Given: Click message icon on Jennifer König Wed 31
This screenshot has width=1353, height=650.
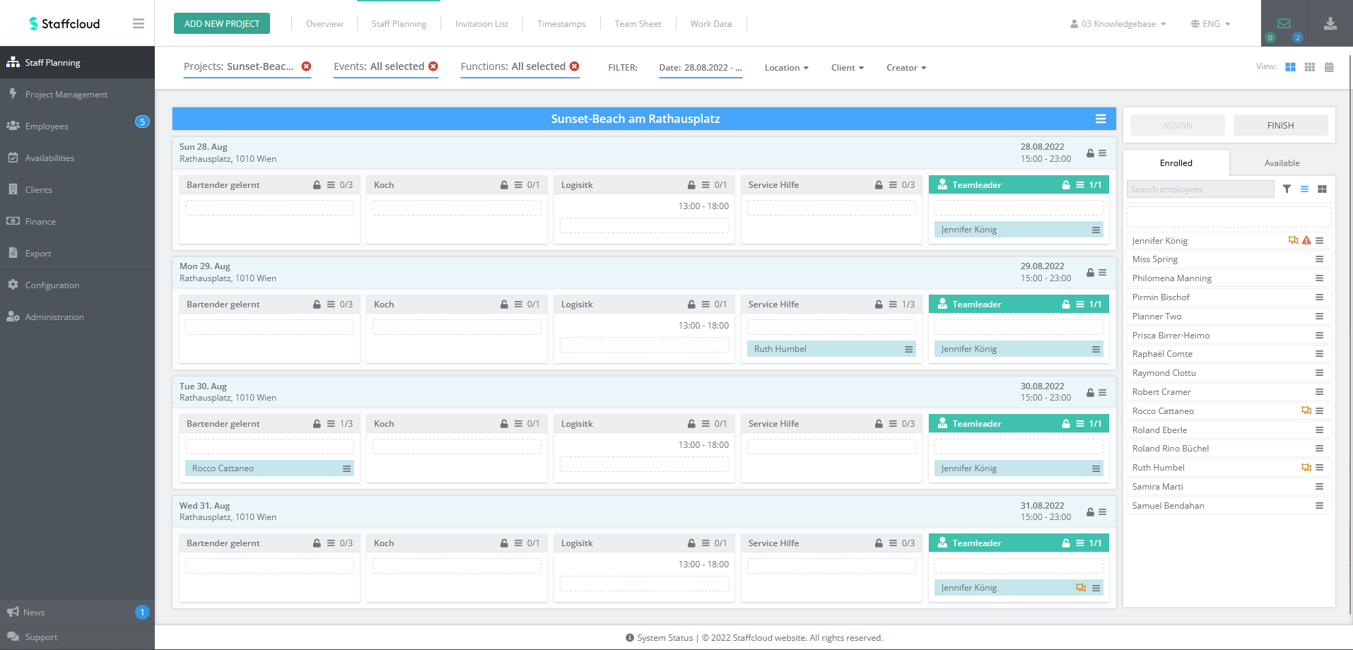Looking at the screenshot, I should [1081, 588].
